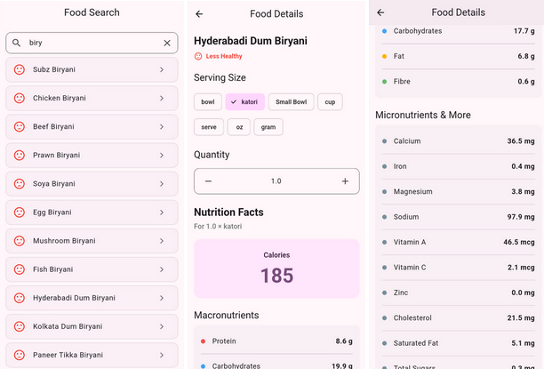Click the Magnesium row
The width and height of the screenshot is (544, 369).
(x=459, y=192)
